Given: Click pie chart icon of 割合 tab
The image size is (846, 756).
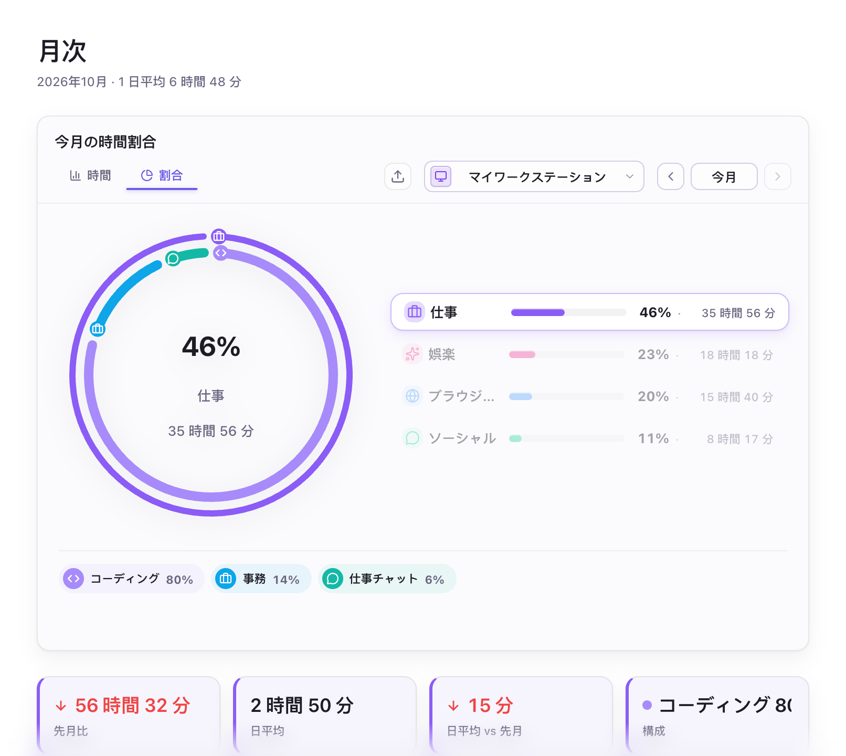Looking at the screenshot, I should point(147,175).
